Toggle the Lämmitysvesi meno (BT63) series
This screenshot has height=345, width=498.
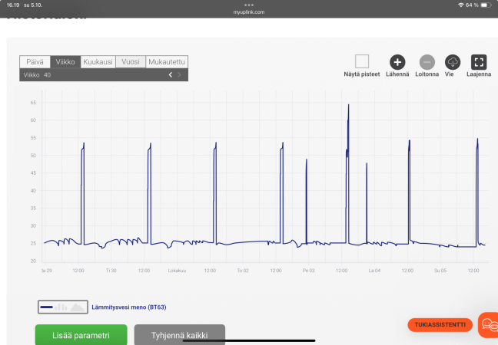pos(129,307)
